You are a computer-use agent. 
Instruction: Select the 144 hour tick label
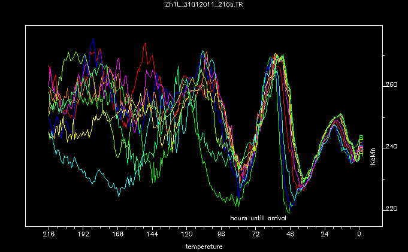[x=152, y=236]
